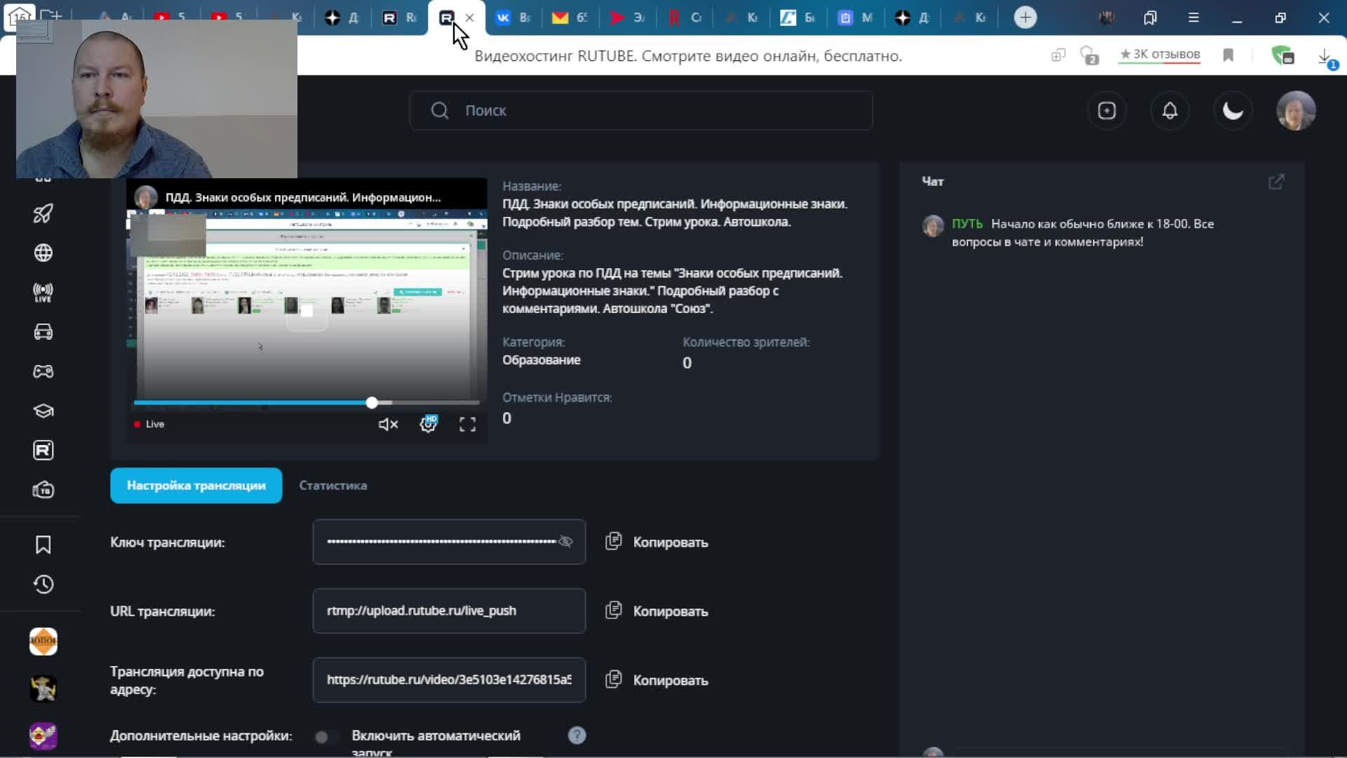The width and height of the screenshot is (1347, 758).
Task: Click the mute speaker icon on player
Action: tap(388, 424)
